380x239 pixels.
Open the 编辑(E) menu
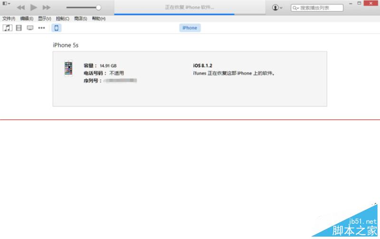point(27,18)
